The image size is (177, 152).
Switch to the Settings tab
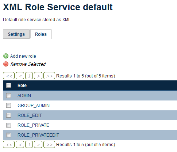click(x=16, y=34)
